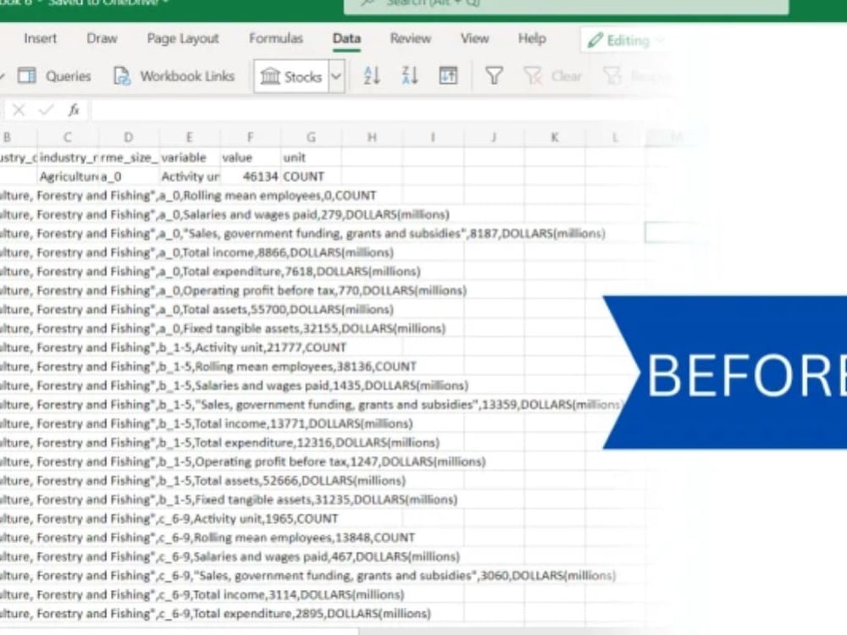Sort data A to Z
The height and width of the screenshot is (635, 847).
[x=371, y=75]
